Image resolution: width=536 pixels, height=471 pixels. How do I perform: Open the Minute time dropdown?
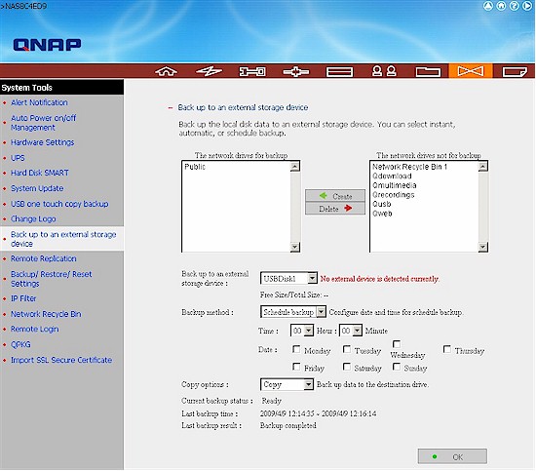click(x=351, y=331)
